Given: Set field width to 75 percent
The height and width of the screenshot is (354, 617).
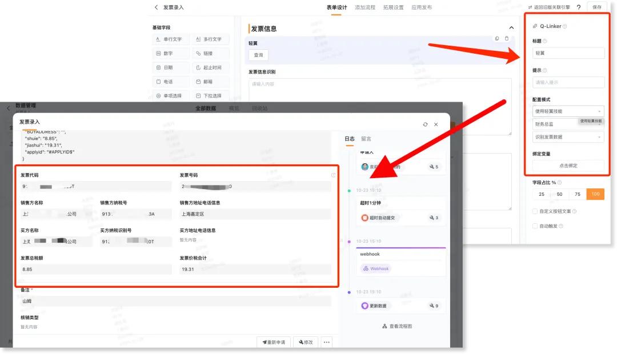Looking at the screenshot, I should (577, 194).
